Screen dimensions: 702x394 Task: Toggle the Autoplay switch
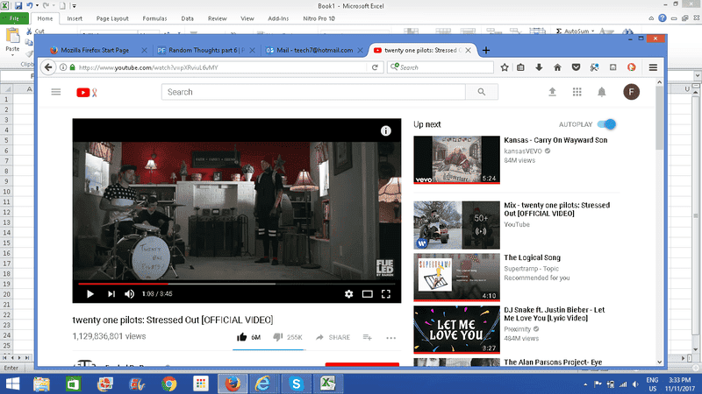tap(606, 124)
